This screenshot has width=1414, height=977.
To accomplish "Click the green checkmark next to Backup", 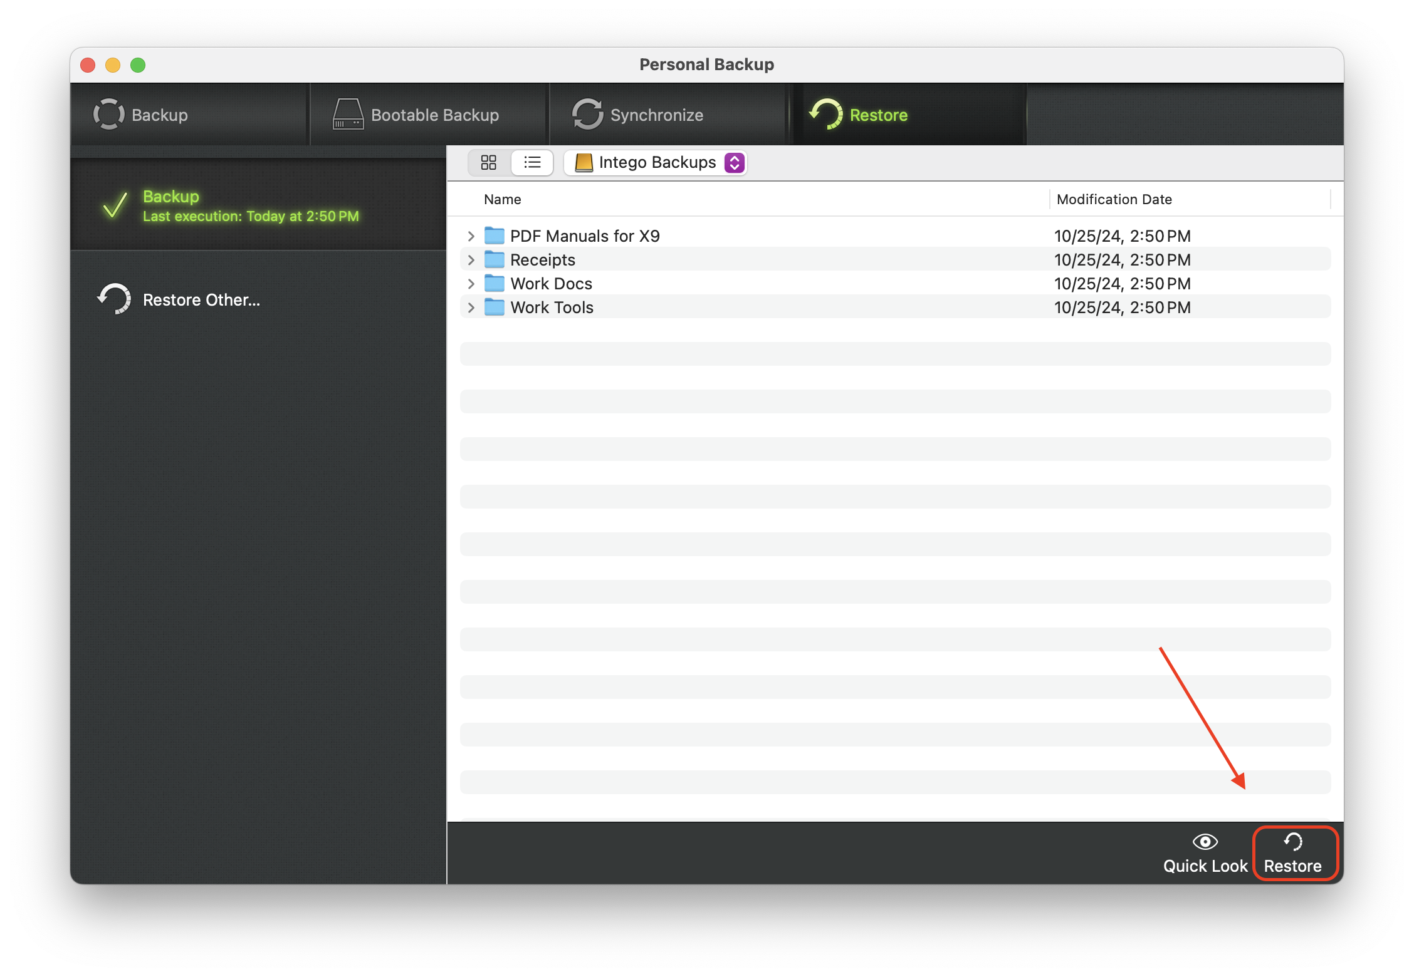I will point(115,205).
